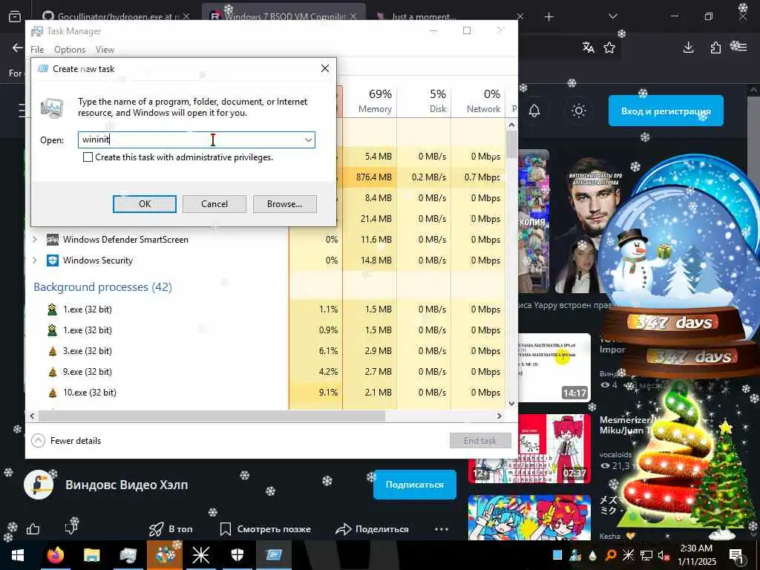760x570 pixels.
Task: Tick the administrative privileges checkbox
Action: 88,157
